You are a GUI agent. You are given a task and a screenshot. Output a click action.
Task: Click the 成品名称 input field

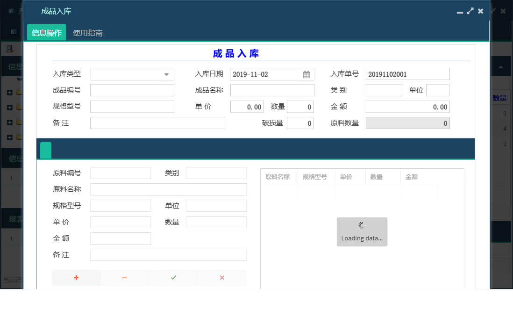(272, 90)
